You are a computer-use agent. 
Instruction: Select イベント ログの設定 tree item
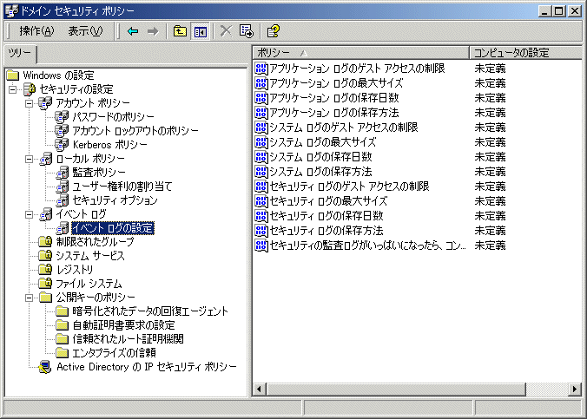[113, 228]
